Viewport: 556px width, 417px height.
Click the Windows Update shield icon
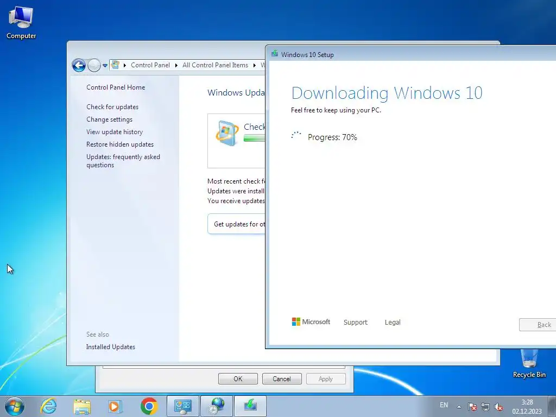[227, 134]
